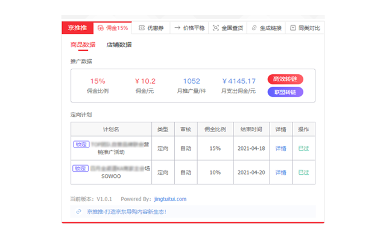Click the red 京推推 logo tab
This screenshot has width=386, height=241.
pyautogui.click(x=77, y=28)
